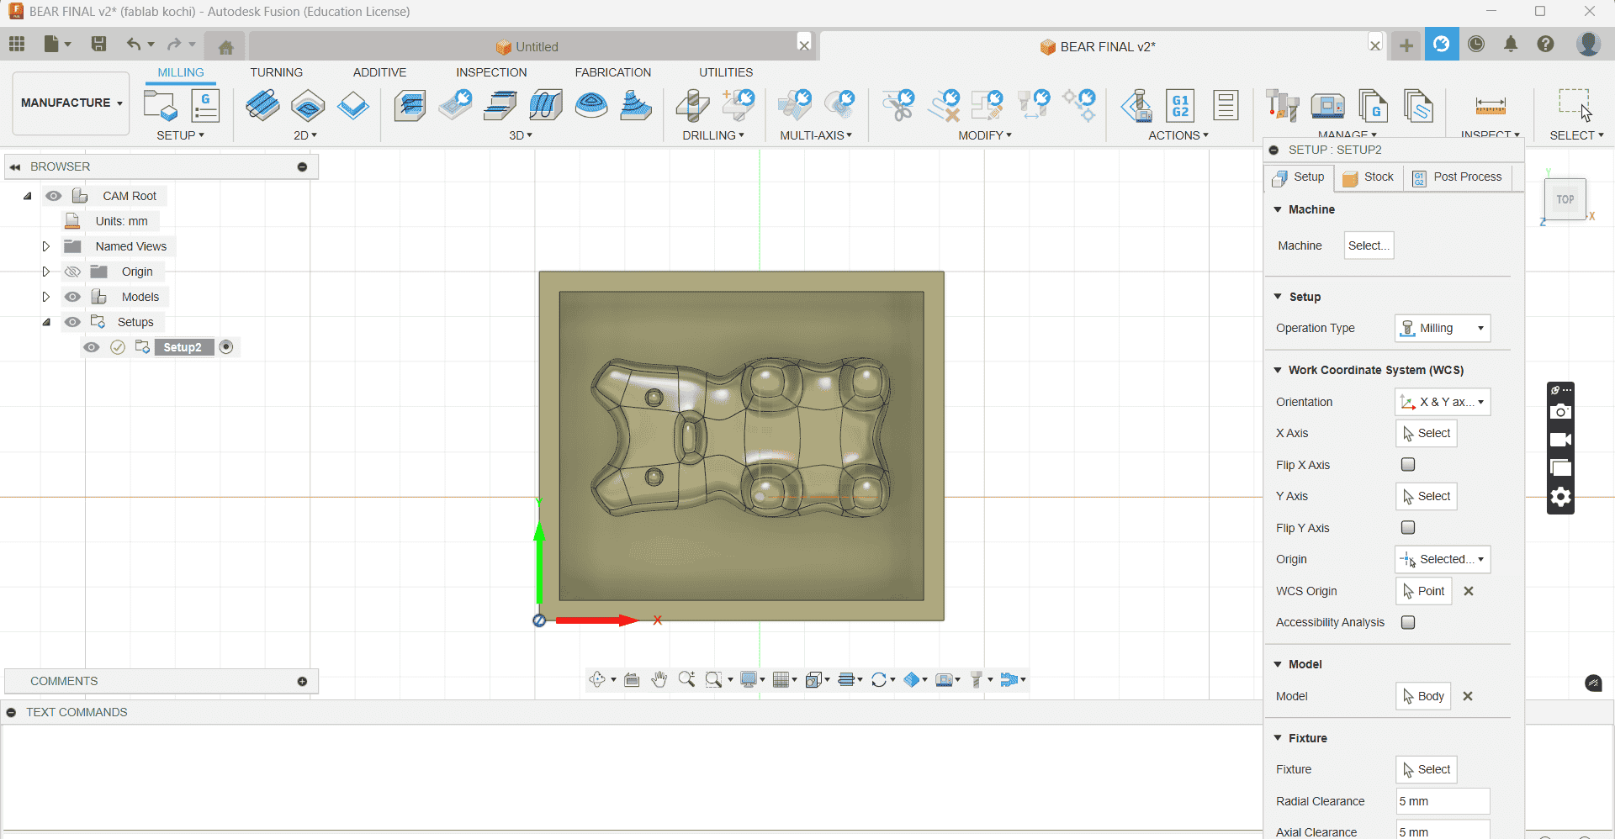Click the Orbit tool in navigation bar
Screen dimensions: 1615x839
point(598,679)
